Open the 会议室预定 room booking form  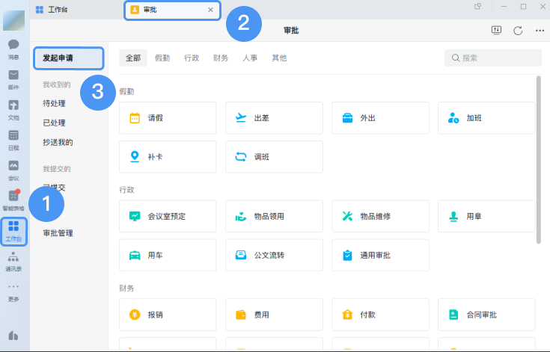168,216
